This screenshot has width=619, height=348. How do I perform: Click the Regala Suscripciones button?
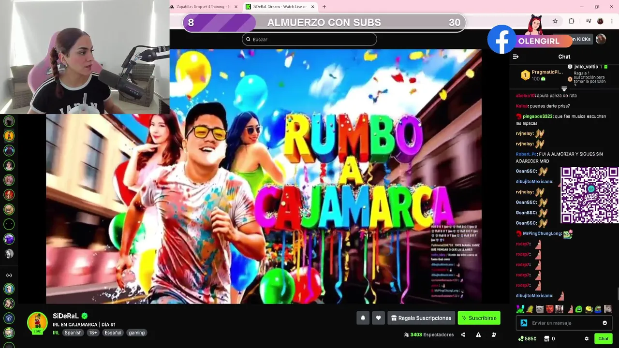pos(421,318)
